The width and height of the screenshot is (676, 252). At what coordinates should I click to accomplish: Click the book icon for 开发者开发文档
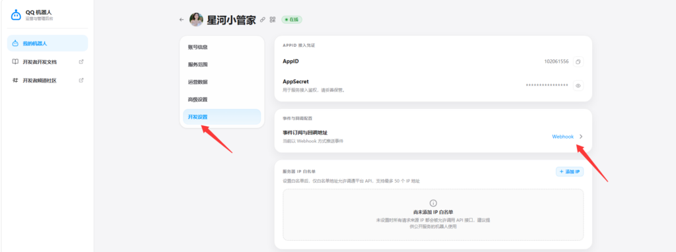click(x=15, y=61)
